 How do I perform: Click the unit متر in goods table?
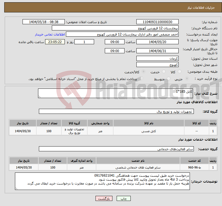click(x=100, y=131)
